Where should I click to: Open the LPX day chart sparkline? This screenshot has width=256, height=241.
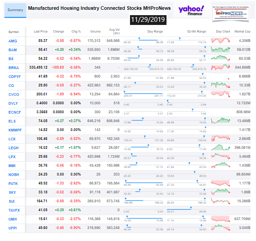(x=220, y=156)
